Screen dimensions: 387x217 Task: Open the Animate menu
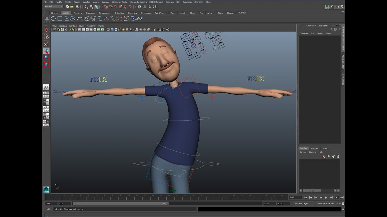(106, 2)
